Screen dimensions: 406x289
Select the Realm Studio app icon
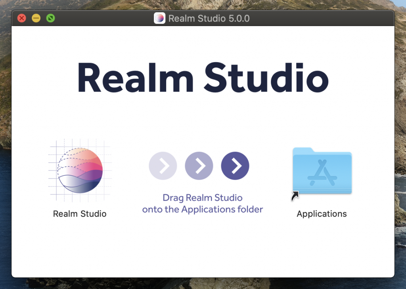tap(80, 170)
